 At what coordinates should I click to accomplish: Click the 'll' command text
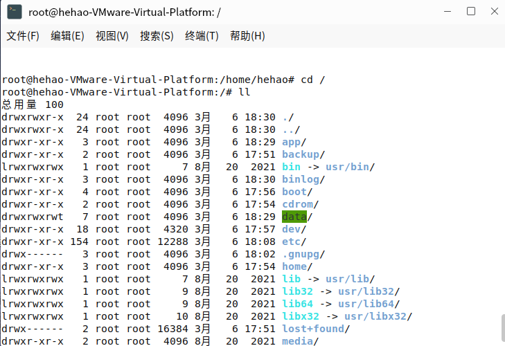(x=244, y=92)
